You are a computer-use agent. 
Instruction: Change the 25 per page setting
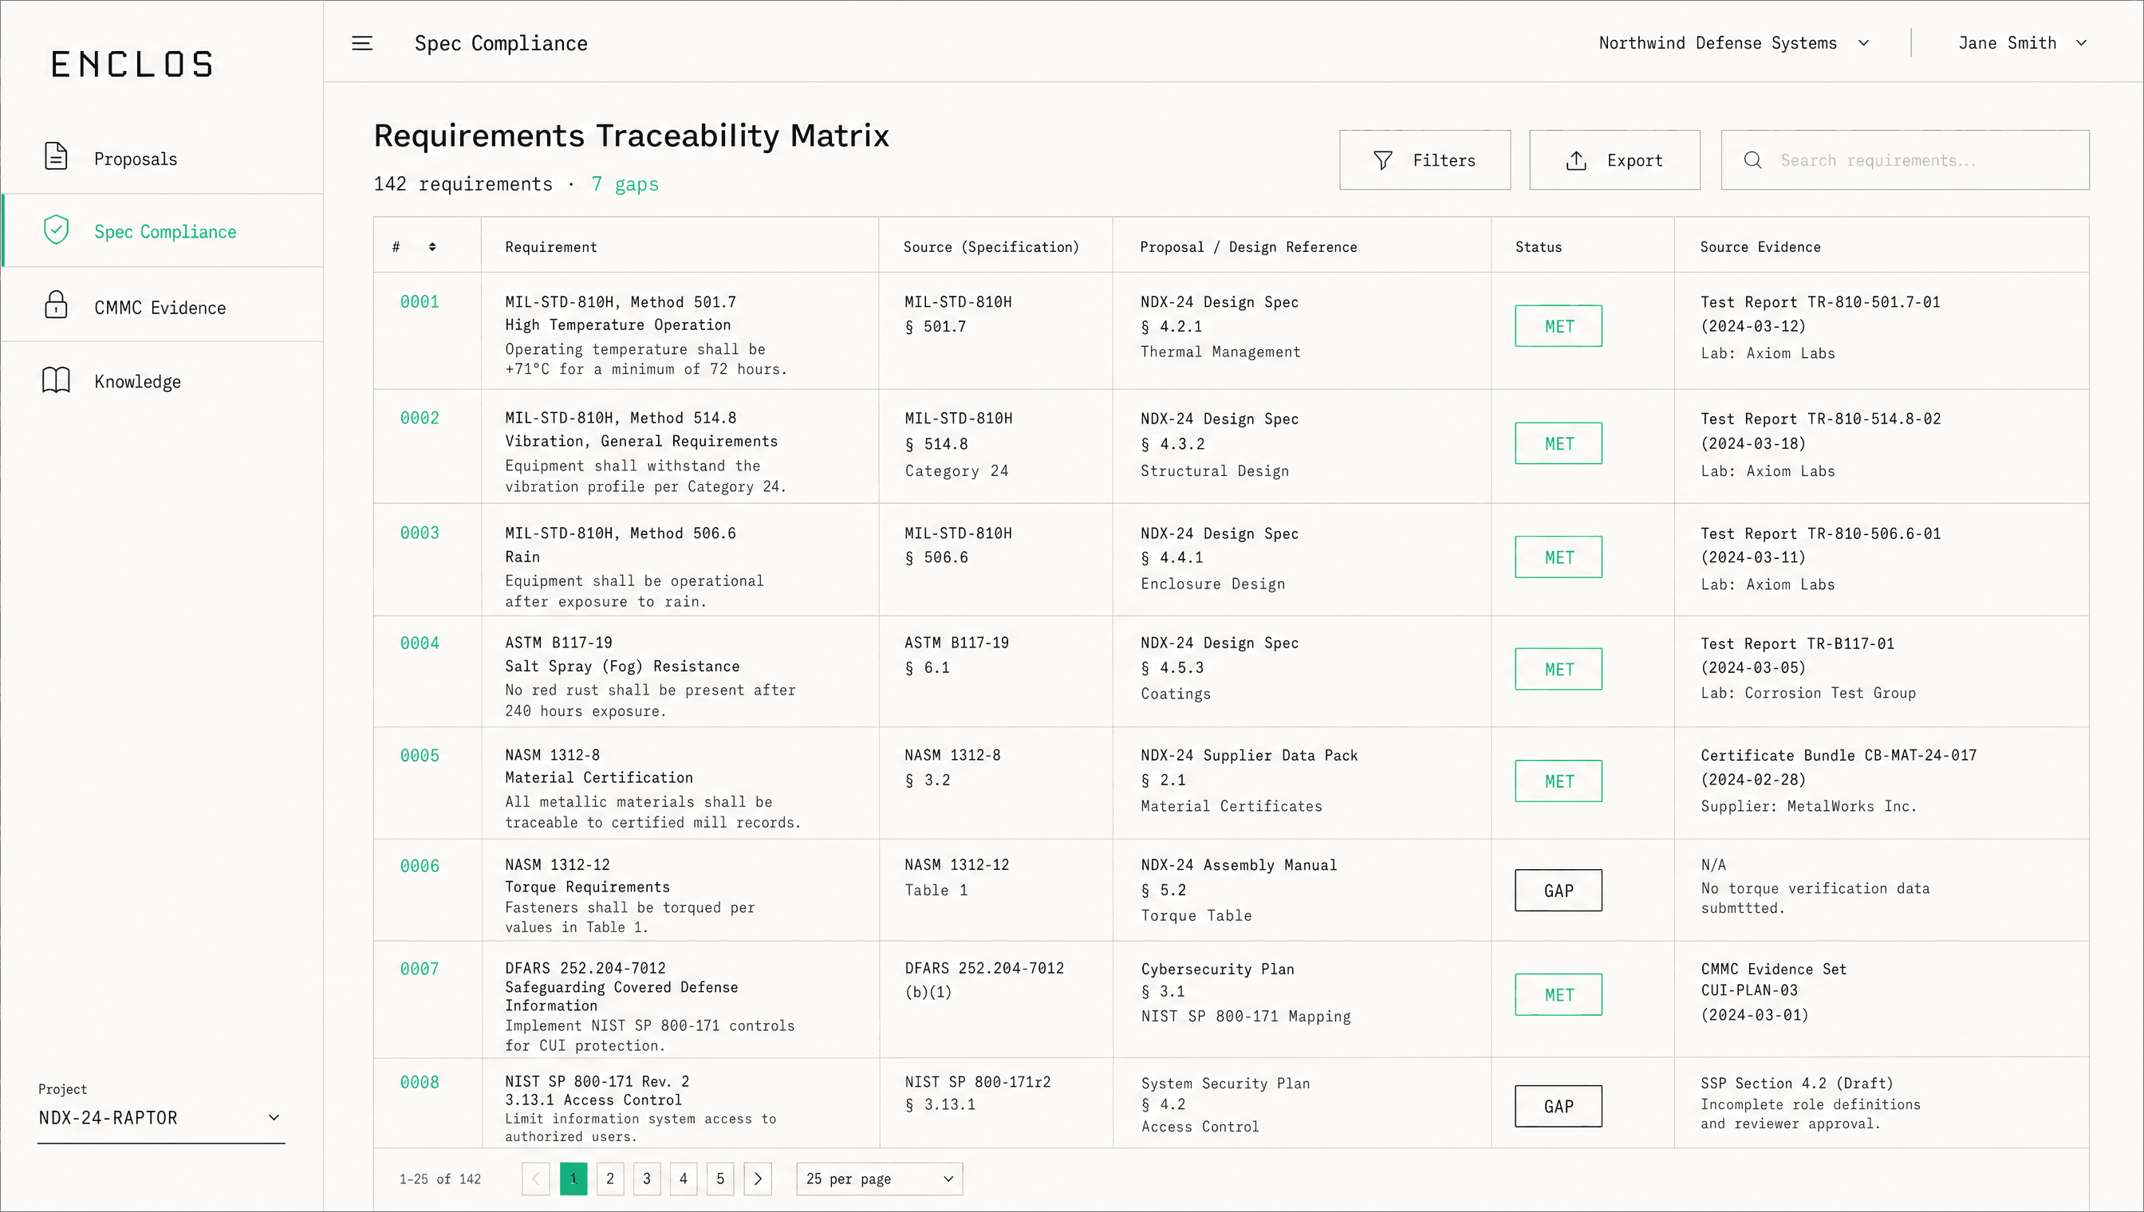point(879,1179)
